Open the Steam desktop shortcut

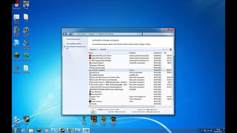[26, 120]
